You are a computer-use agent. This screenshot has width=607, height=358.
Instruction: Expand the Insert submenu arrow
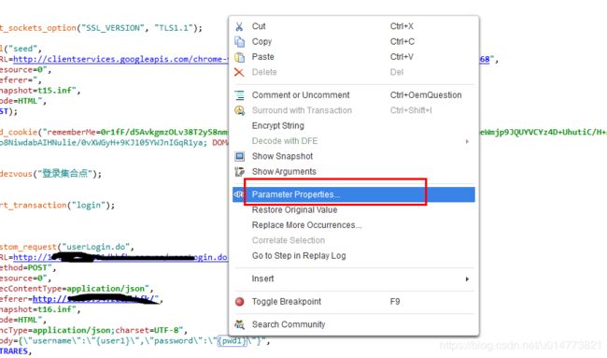coord(467,279)
